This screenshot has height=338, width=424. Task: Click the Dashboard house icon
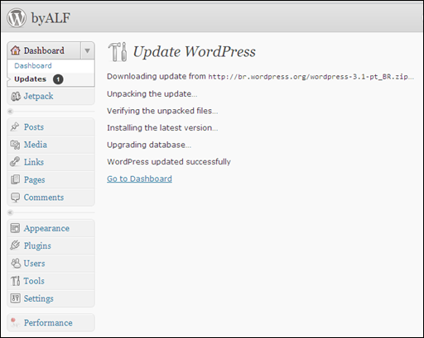click(x=16, y=50)
